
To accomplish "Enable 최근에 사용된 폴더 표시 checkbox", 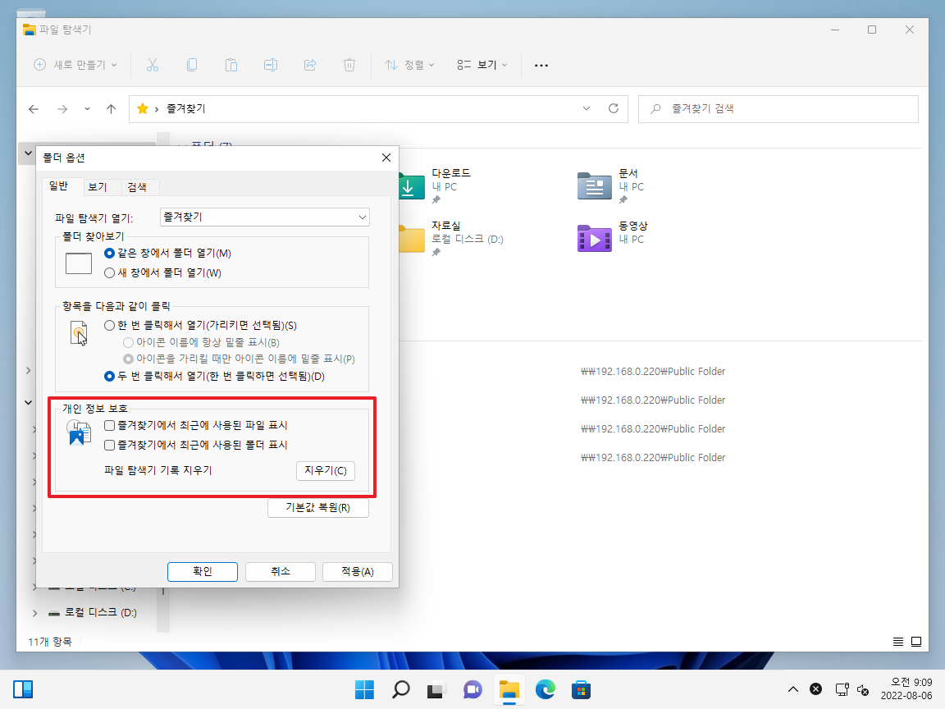I will pos(109,445).
